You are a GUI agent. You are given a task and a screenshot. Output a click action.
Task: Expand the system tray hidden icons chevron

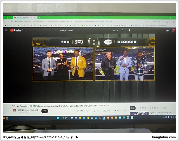click(x=164, y=117)
